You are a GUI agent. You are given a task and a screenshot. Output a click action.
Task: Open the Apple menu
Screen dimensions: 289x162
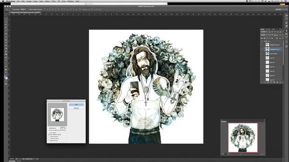[3, 1]
